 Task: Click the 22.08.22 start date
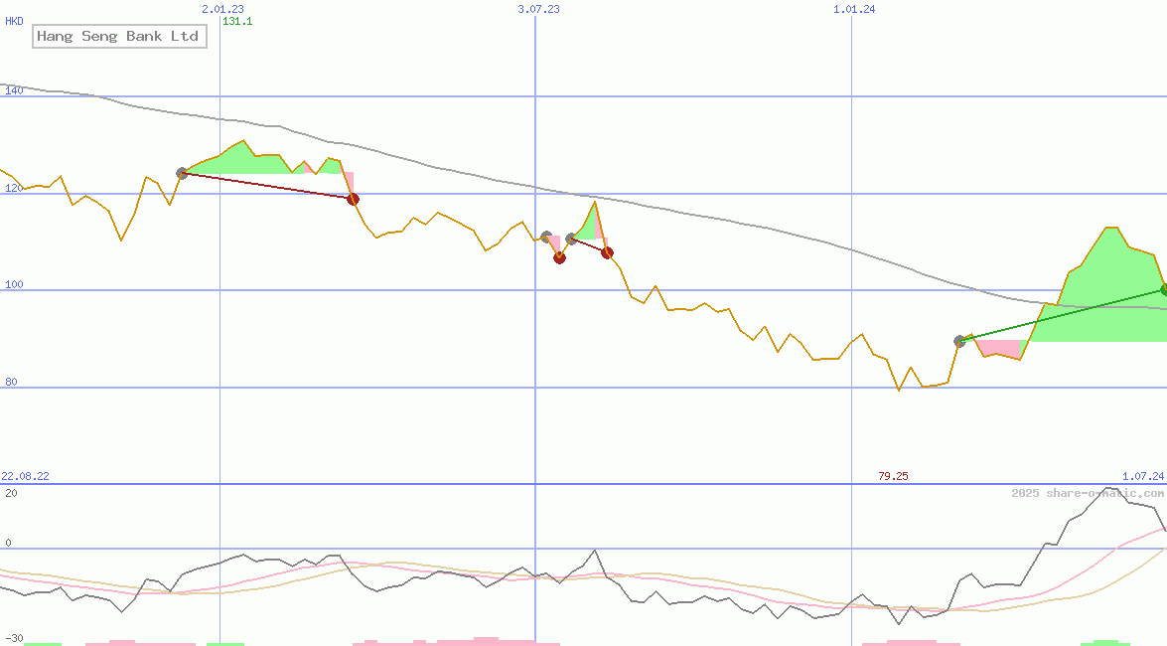(x=25, y=476)
